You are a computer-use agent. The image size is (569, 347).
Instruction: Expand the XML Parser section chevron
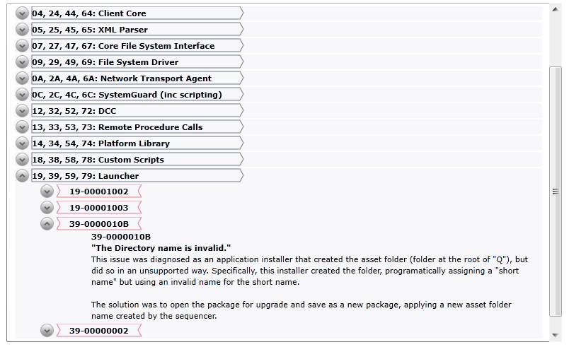[22, 30]
